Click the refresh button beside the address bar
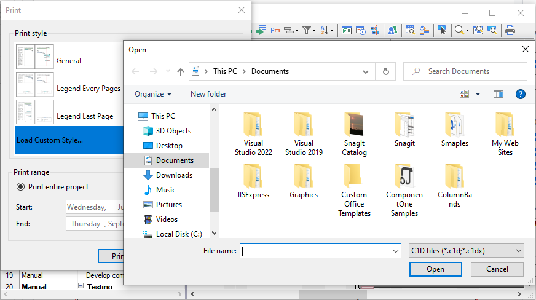This screenshot has height=300, width=536. [x=385, y=71]
